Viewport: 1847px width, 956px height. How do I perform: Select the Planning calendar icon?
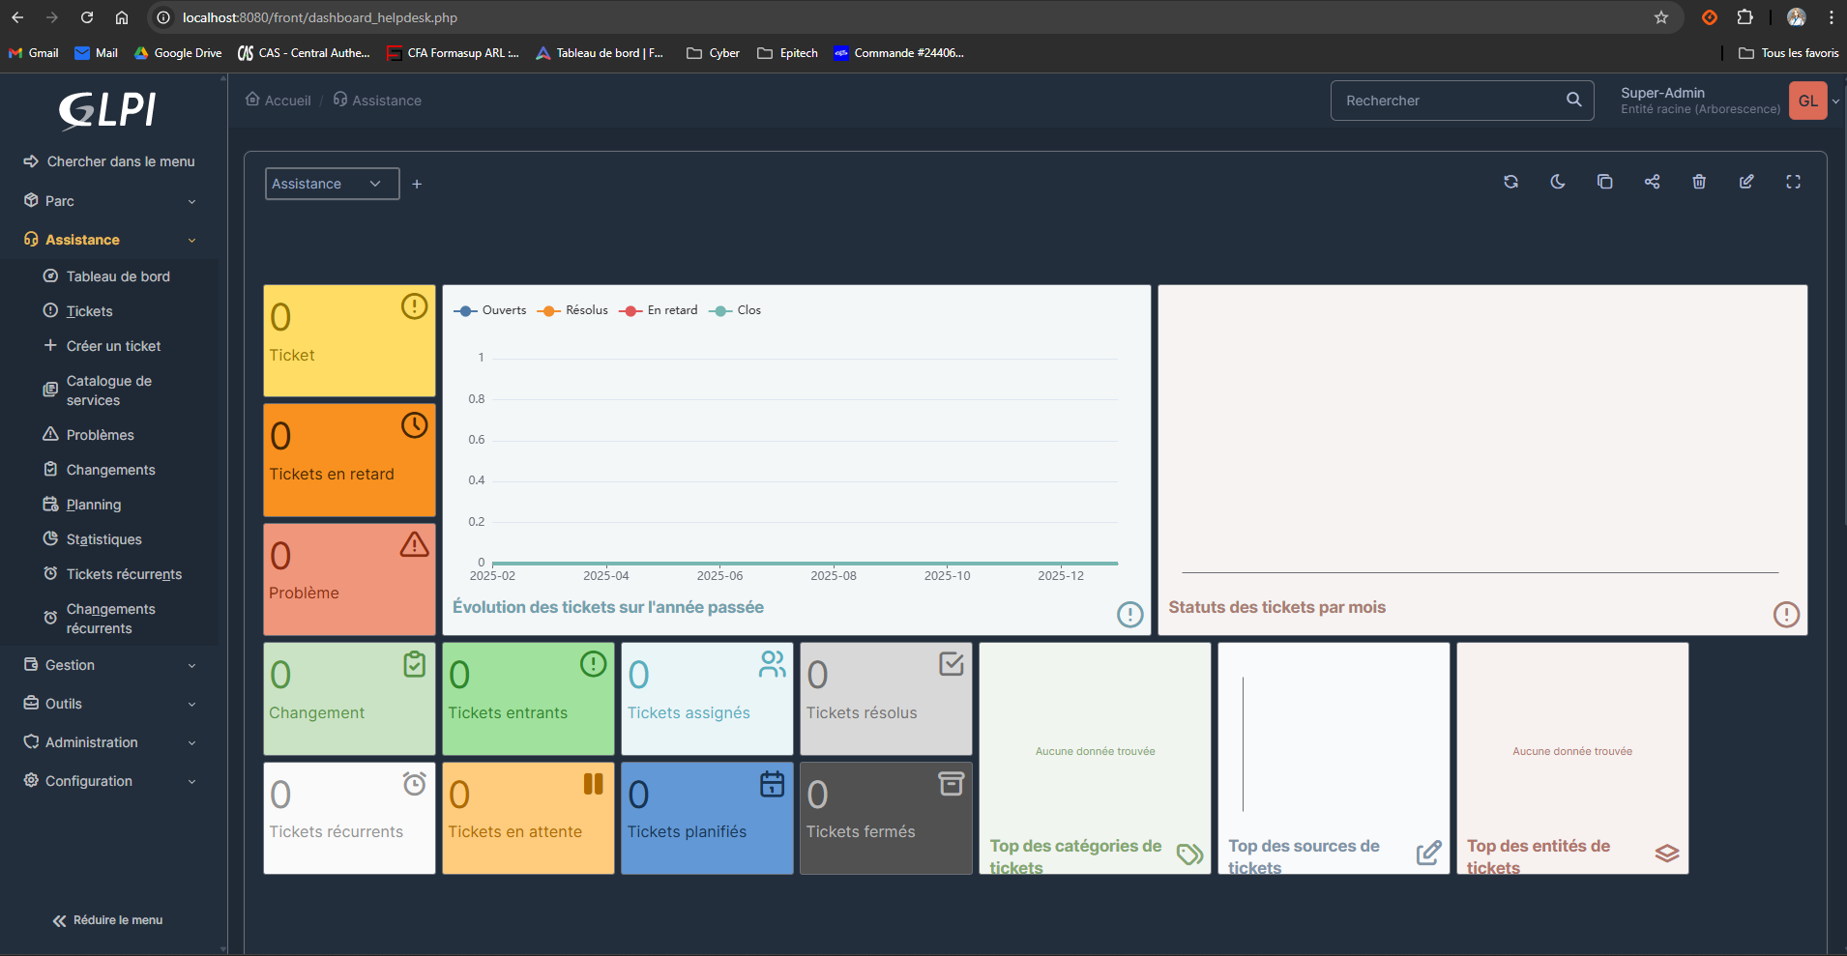pyautogui.click(x=50, y=504)
